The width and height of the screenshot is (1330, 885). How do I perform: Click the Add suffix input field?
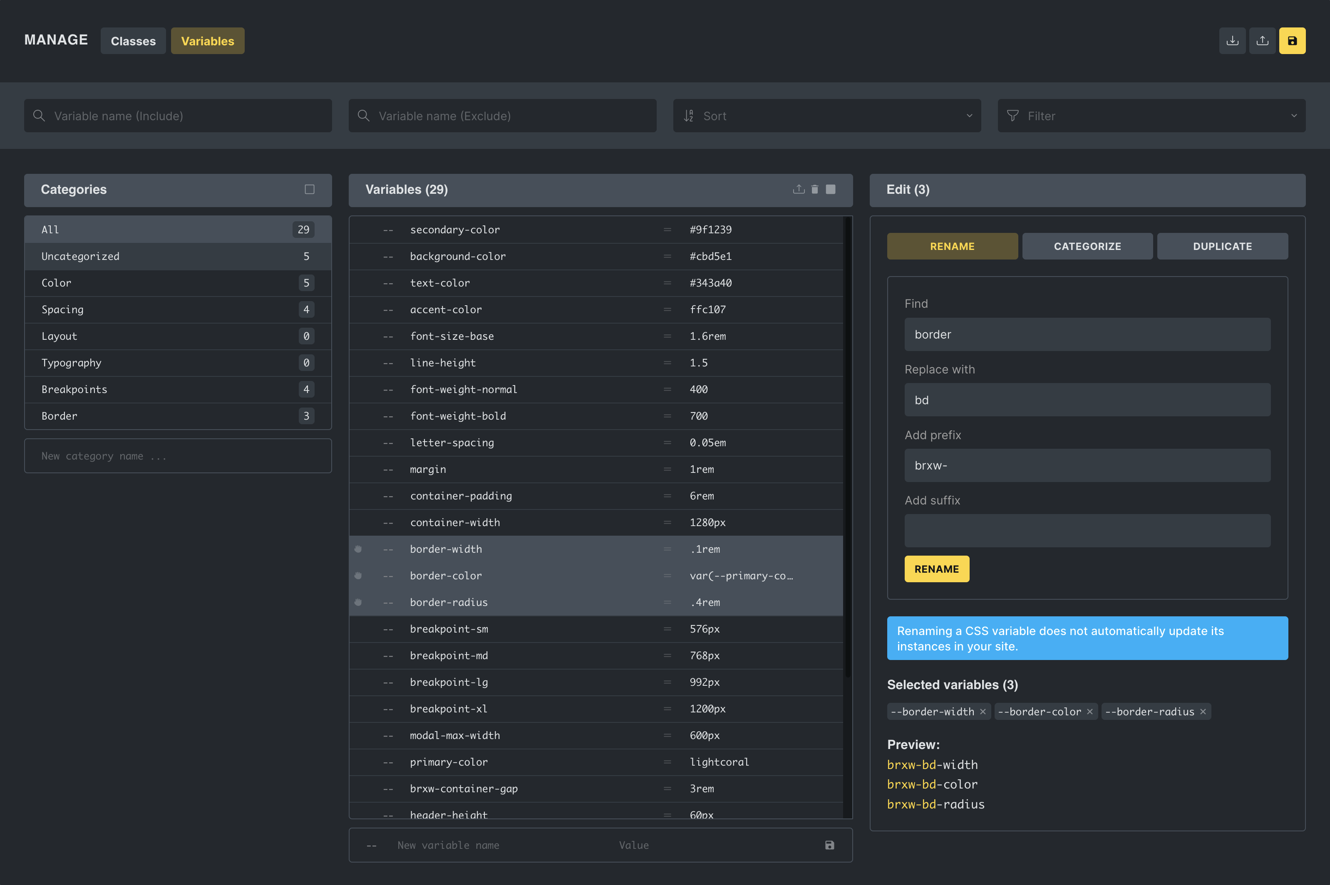(1087, 531)
